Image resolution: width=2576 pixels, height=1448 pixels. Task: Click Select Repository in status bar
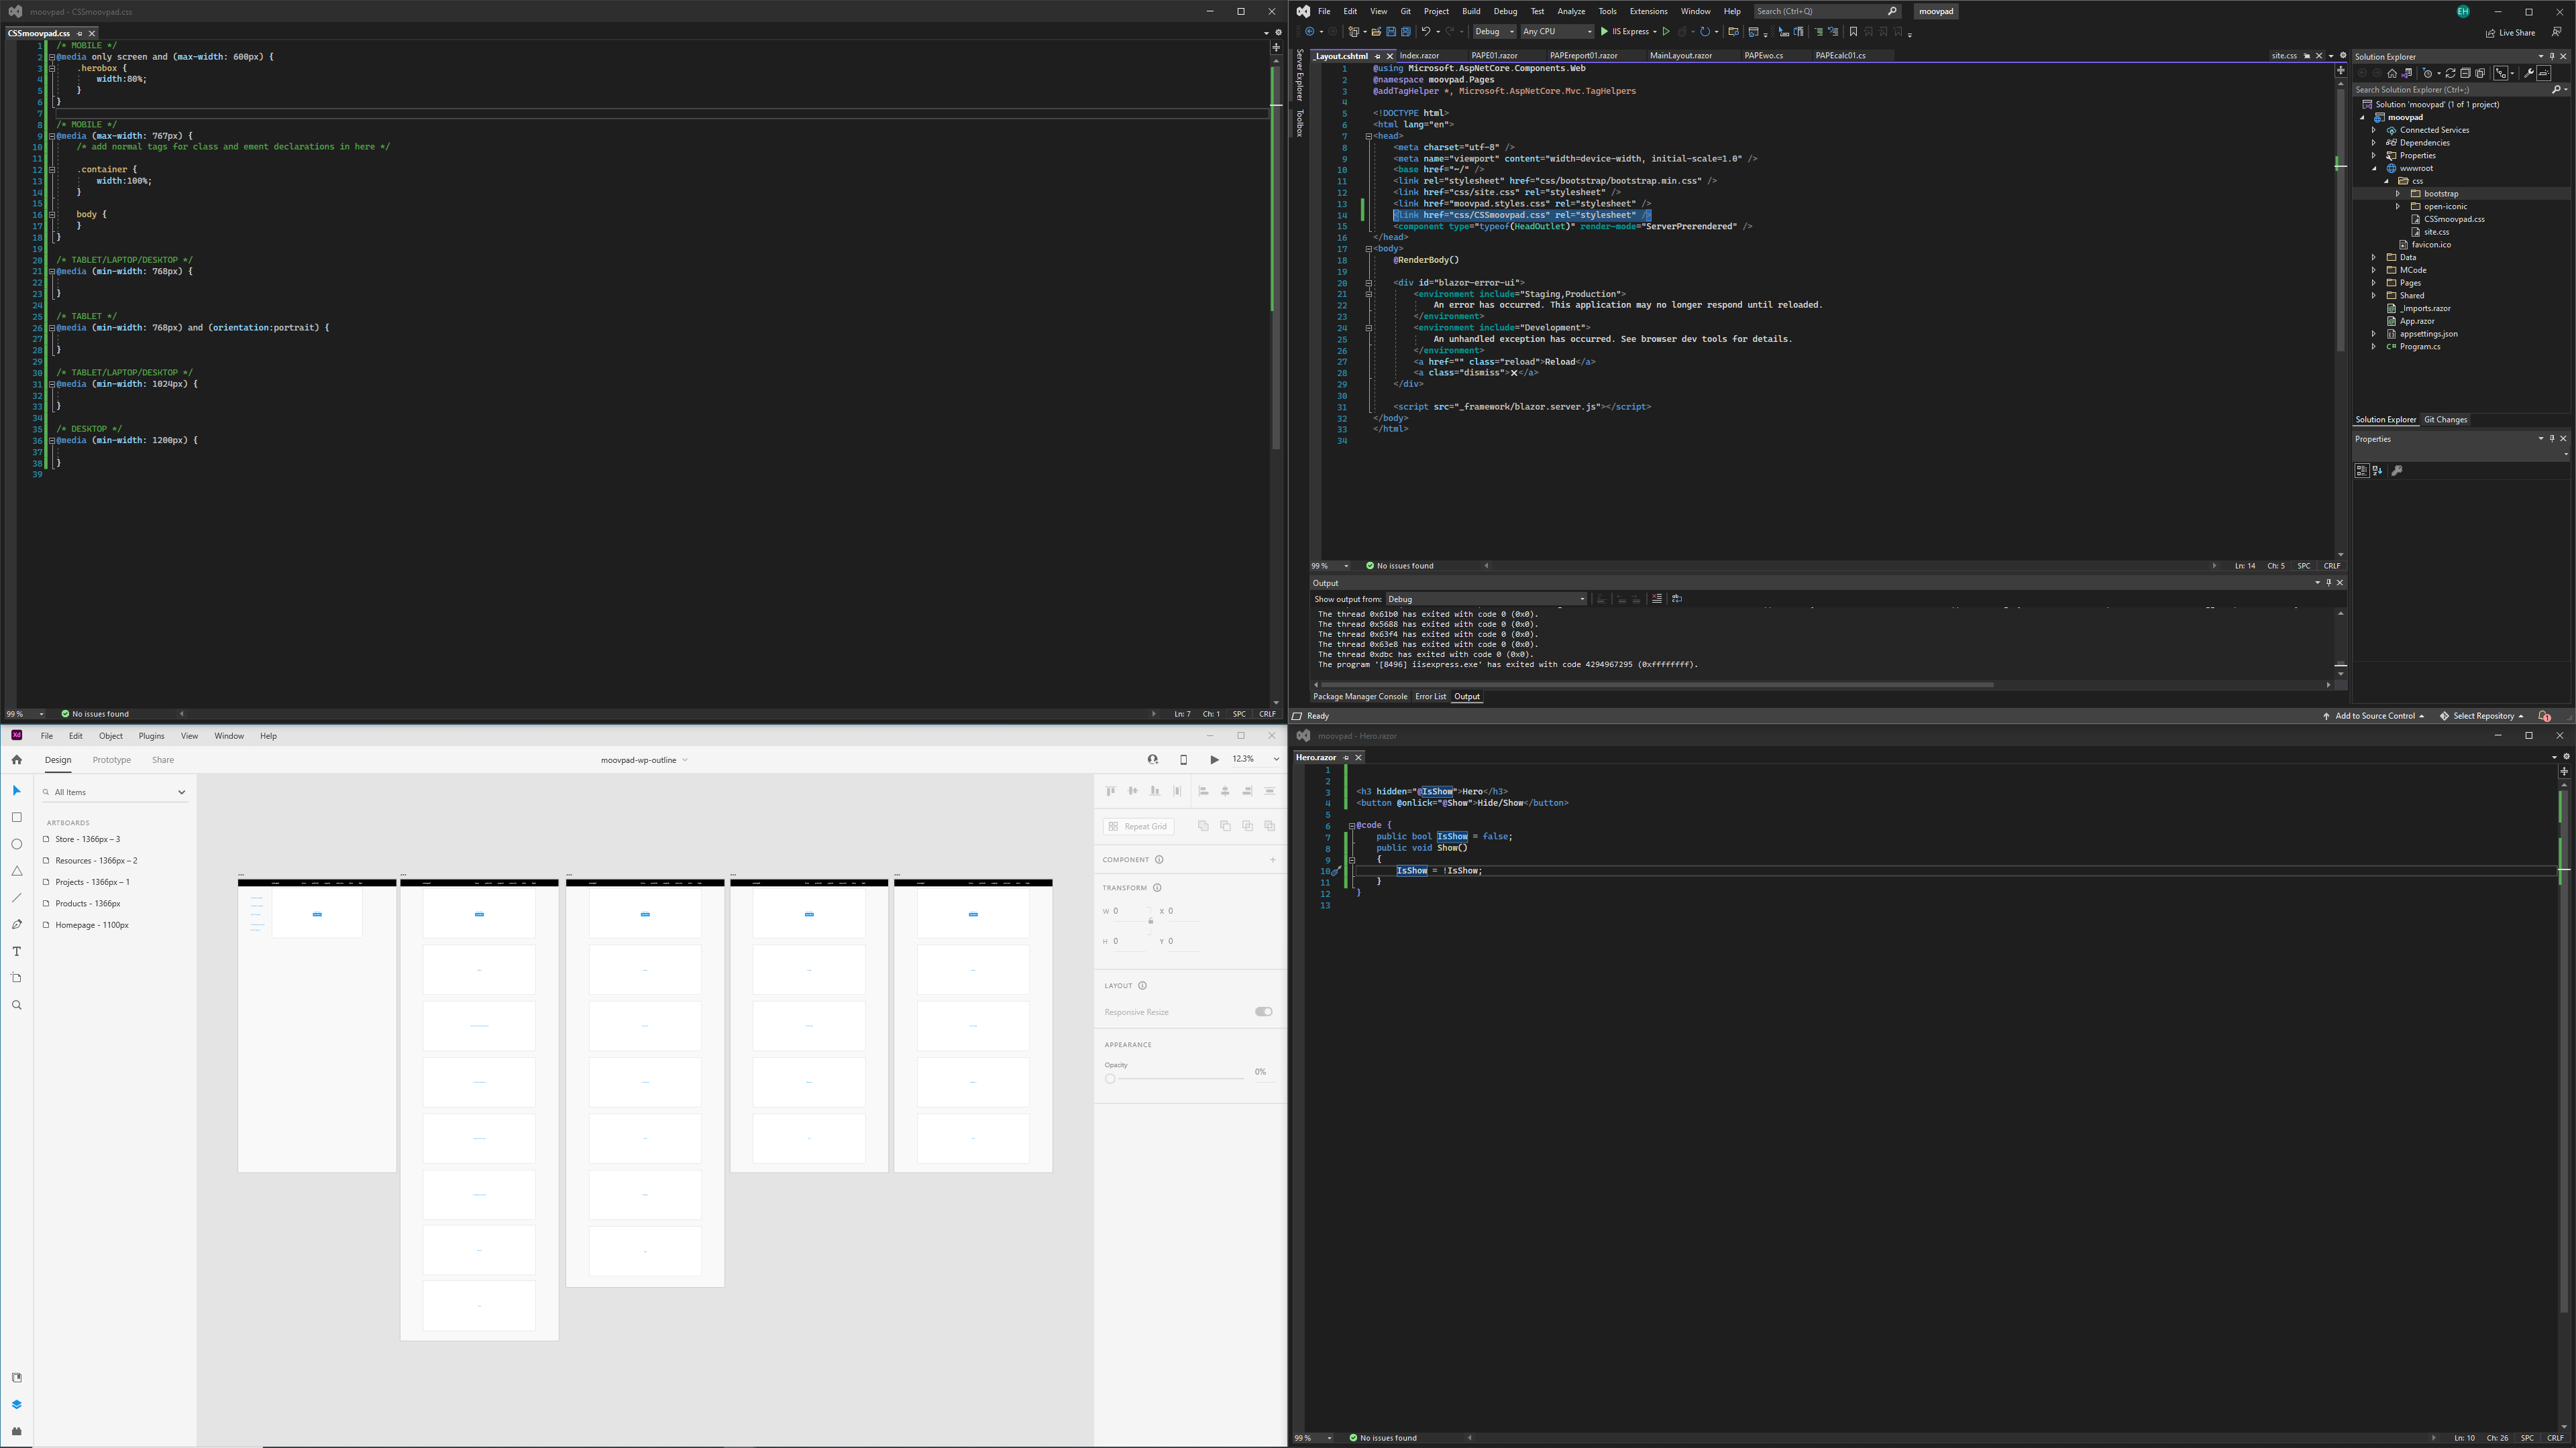[x=2482, y=715]
